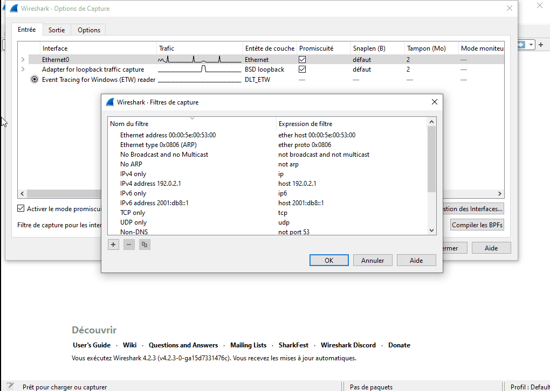Screen dimensions: 550x391
Task: Click Wireshark fin icon in Filtres de capture title
Action: coord(110,102)
